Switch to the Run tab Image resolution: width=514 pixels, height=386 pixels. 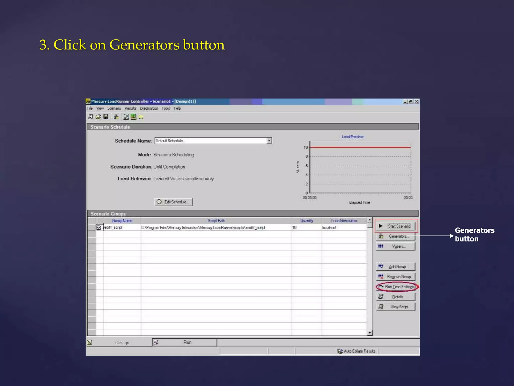[x=184, y=342]
